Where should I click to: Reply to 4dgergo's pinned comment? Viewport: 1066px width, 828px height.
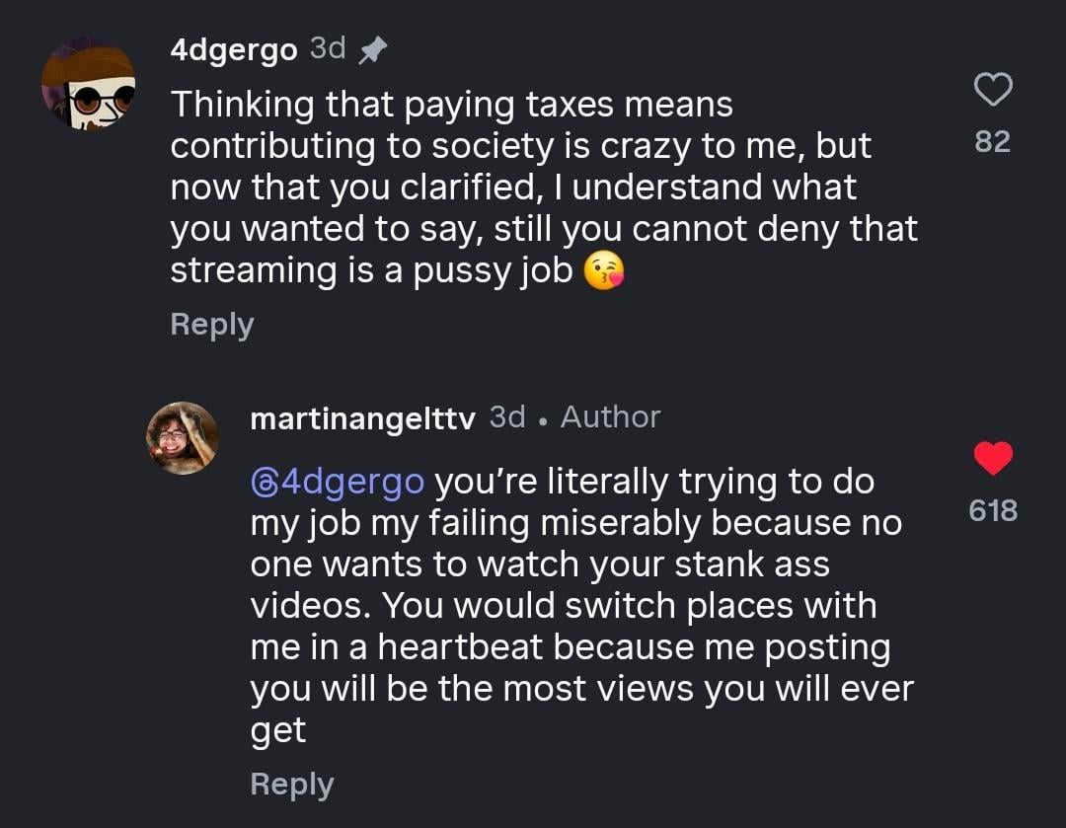211,324
